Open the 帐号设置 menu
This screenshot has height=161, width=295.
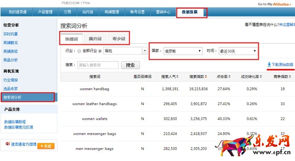click(137, 12)
